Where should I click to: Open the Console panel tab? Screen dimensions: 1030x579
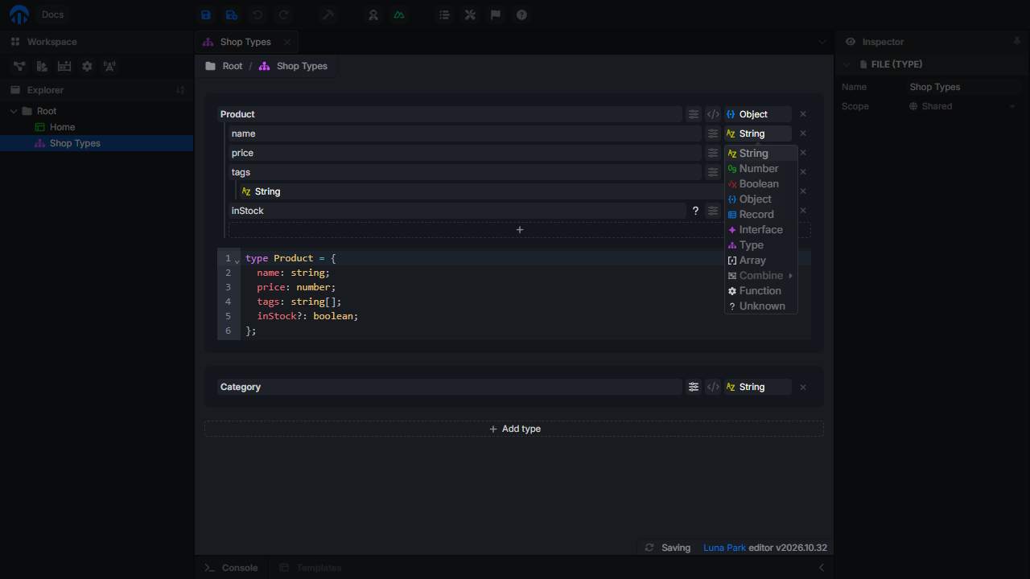[232, 568]
